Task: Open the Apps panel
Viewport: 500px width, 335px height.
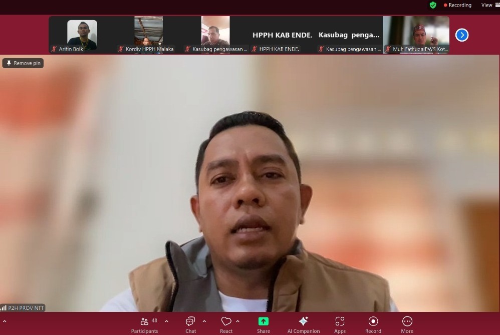Action: click(340, 321)
